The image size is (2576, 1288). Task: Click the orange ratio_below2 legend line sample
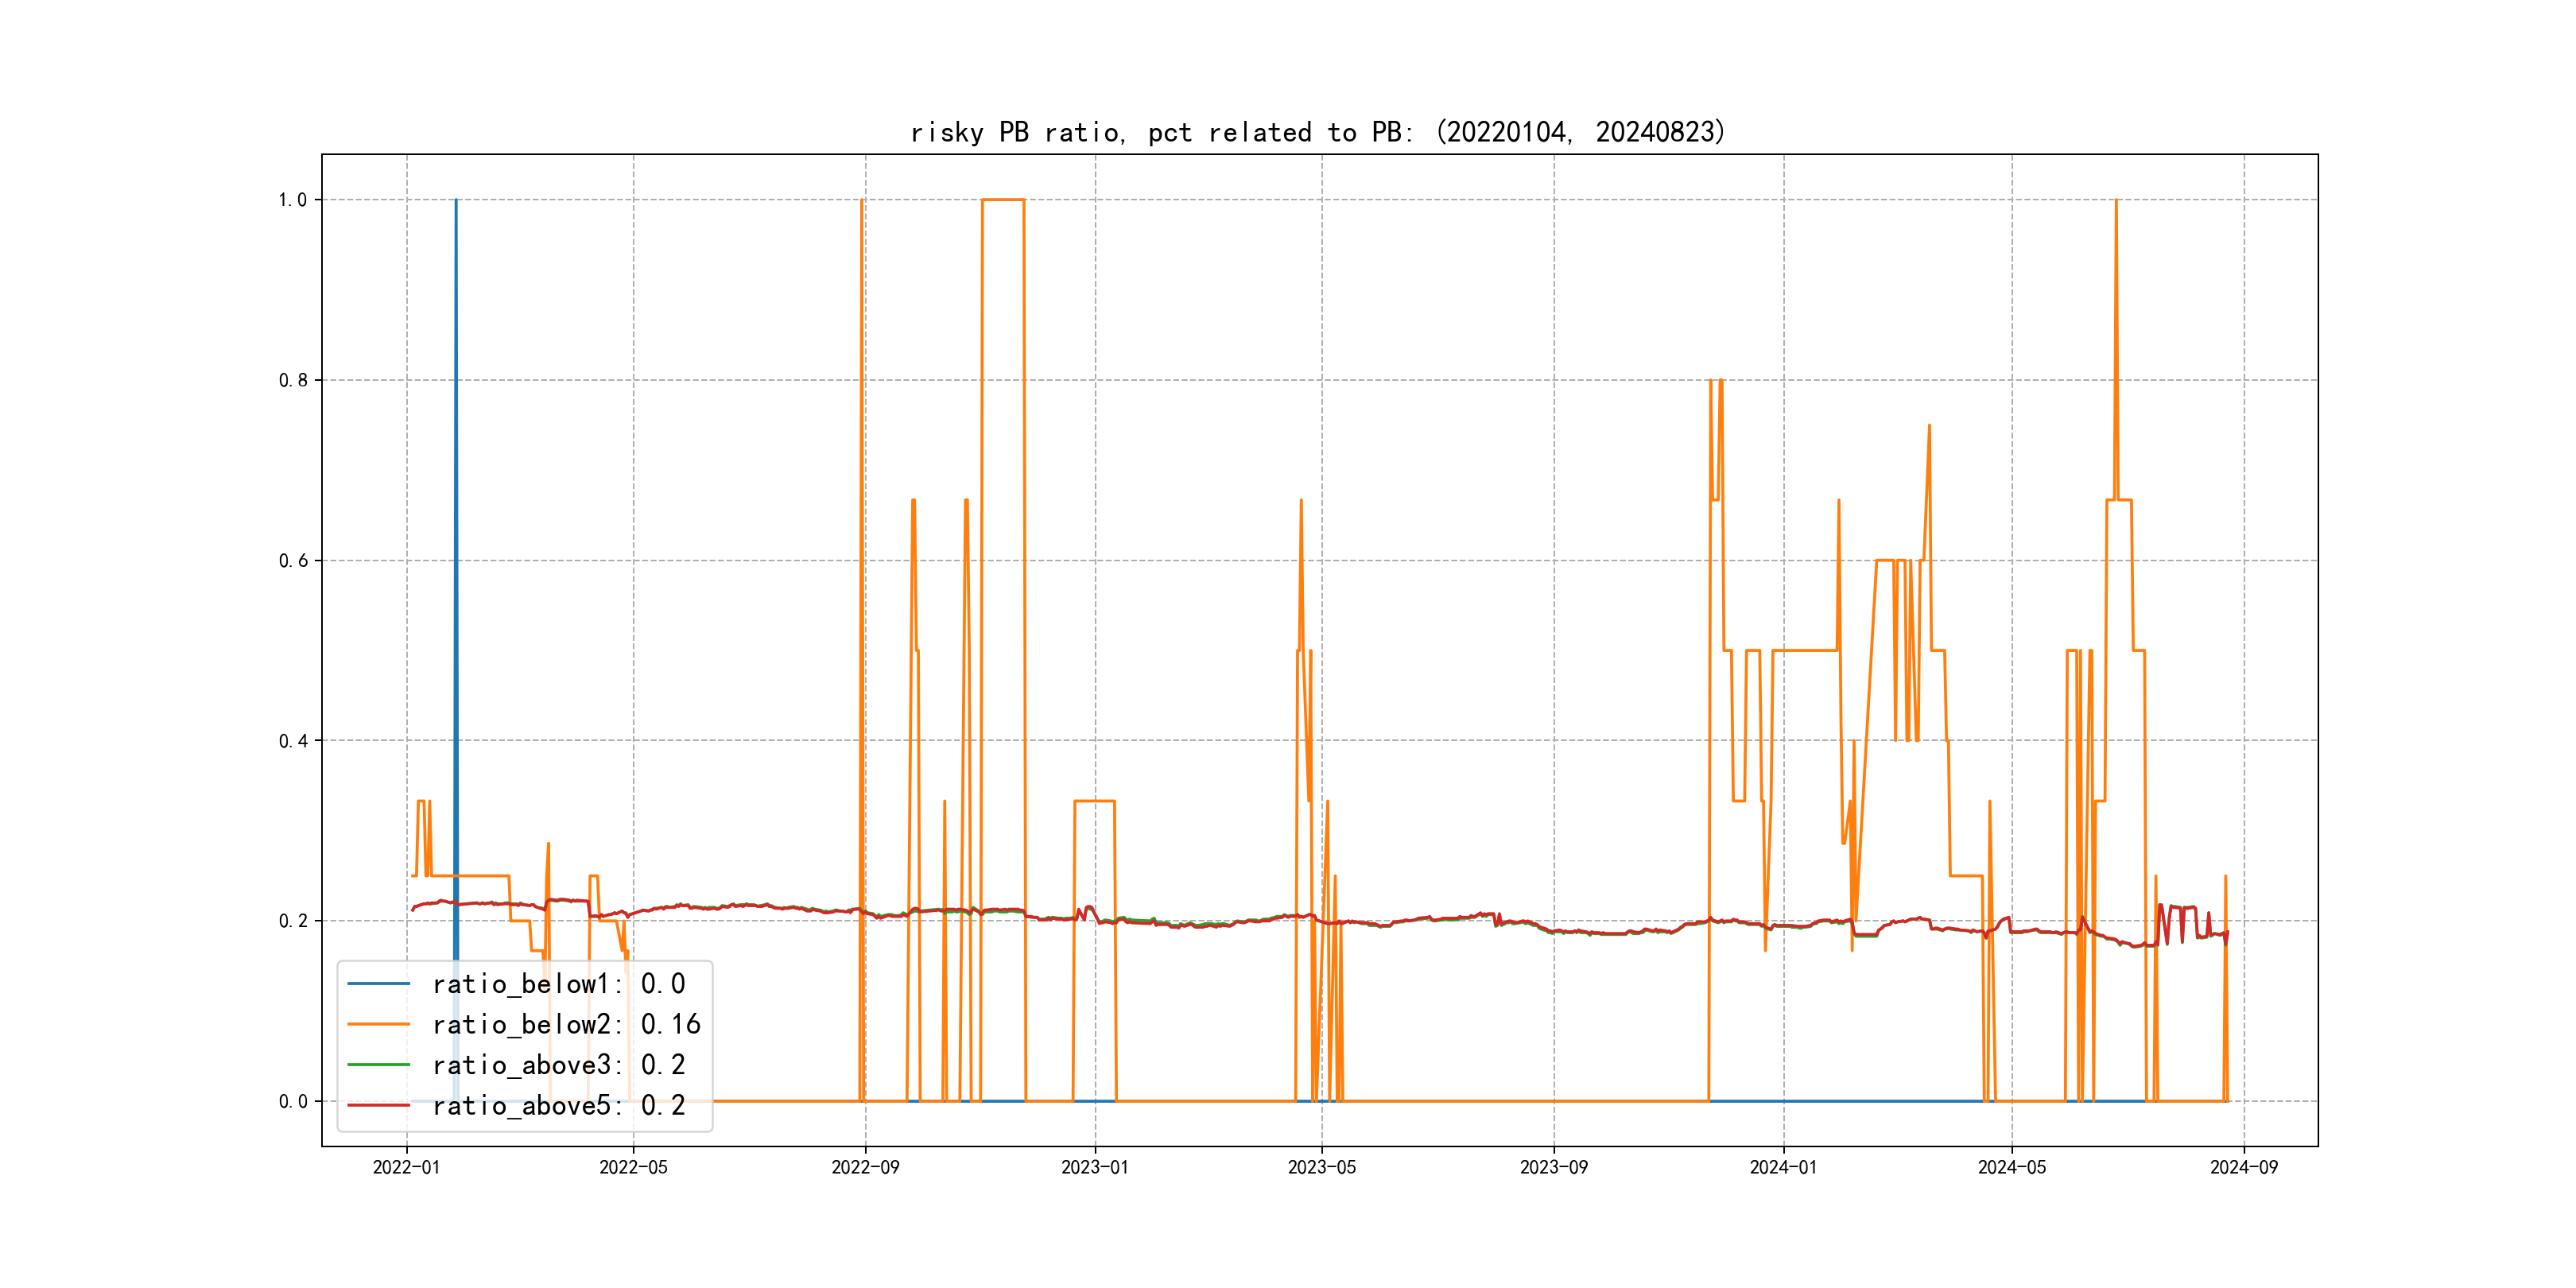[x=378, y=1024]
